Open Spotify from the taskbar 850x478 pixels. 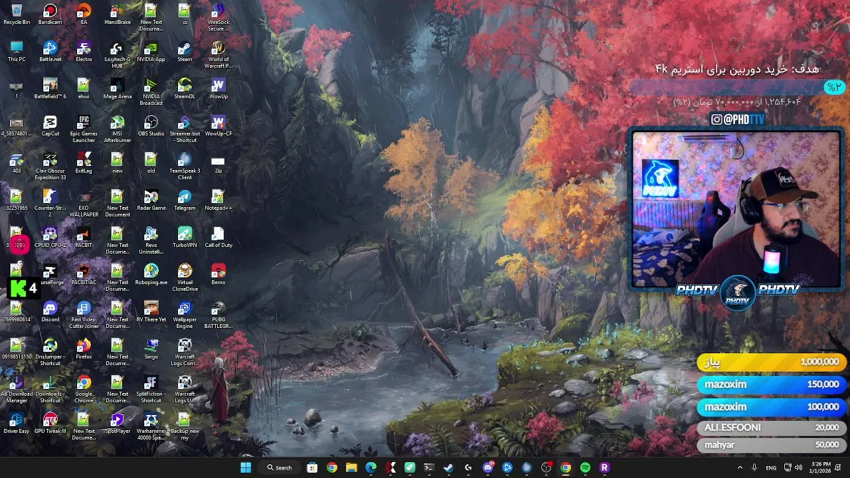pos(585,467)
